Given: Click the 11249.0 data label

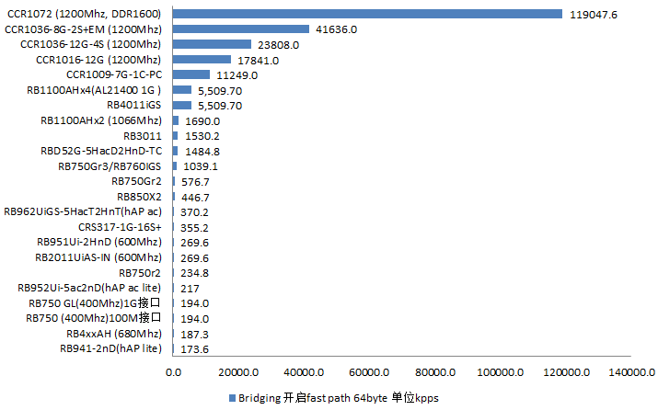Looking at the screenshot, I should click(237, 74).
